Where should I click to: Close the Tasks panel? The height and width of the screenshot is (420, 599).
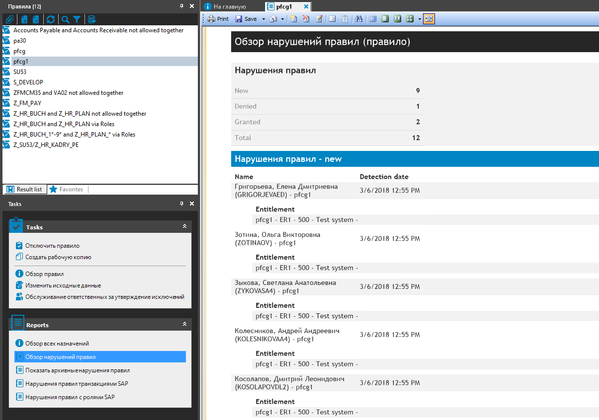coord(192,204)
